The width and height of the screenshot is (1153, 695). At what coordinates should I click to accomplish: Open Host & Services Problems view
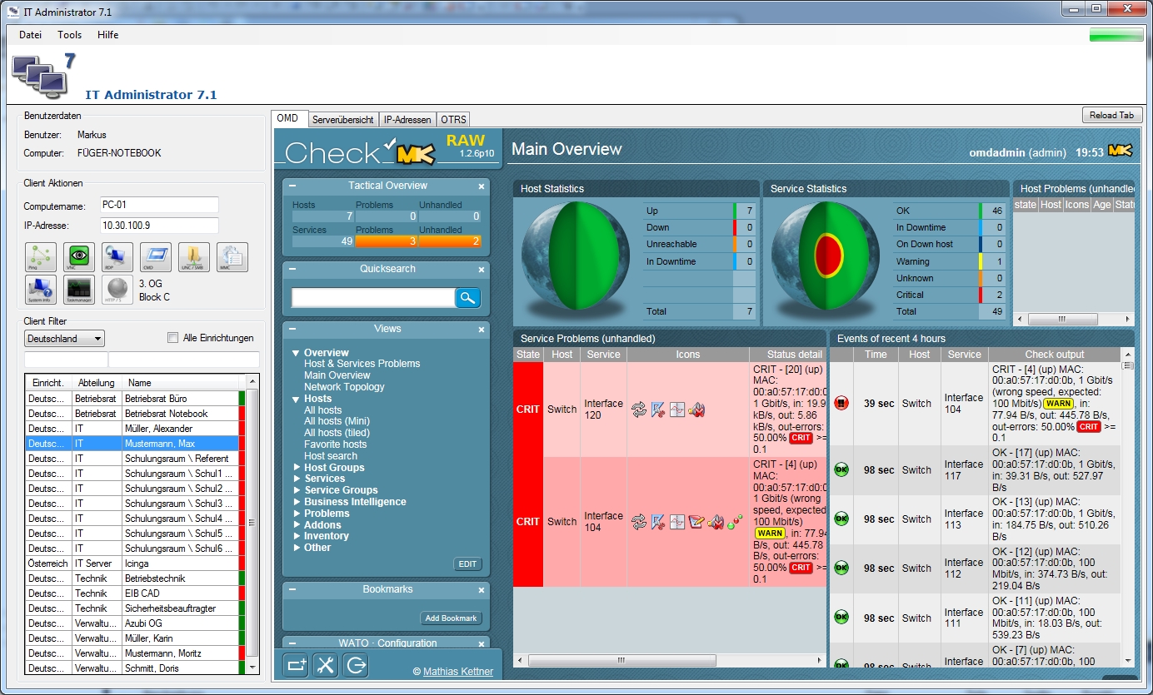point(362,364)
